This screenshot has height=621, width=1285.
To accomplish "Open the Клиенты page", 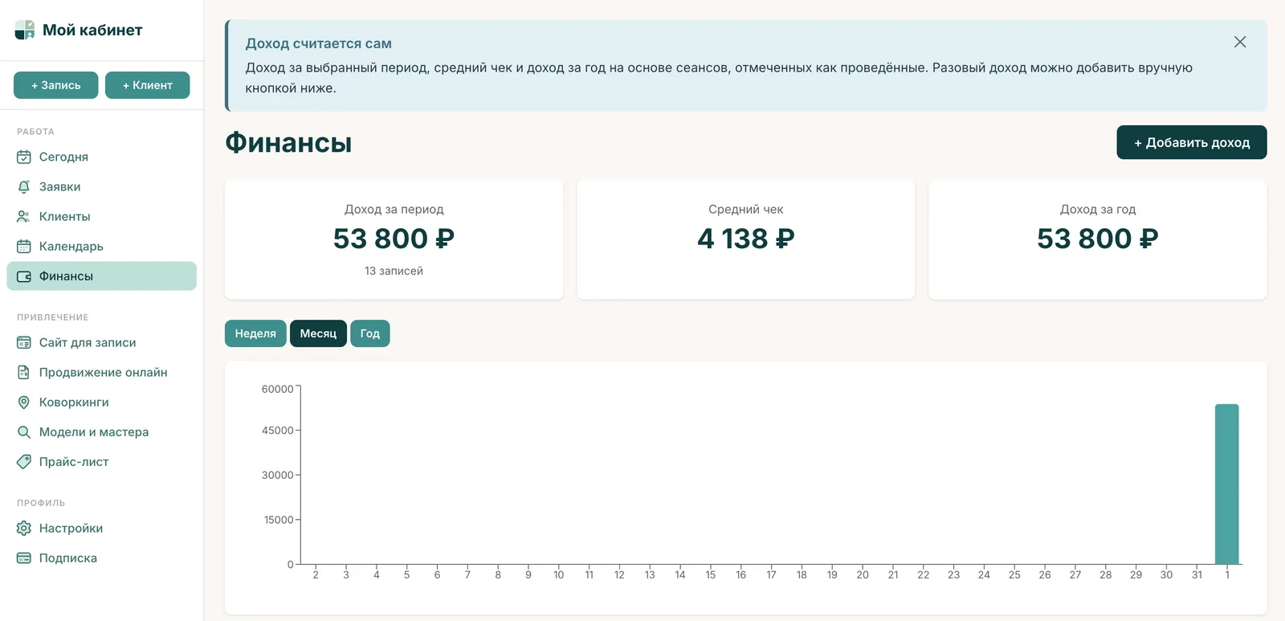I will [102, 216].
